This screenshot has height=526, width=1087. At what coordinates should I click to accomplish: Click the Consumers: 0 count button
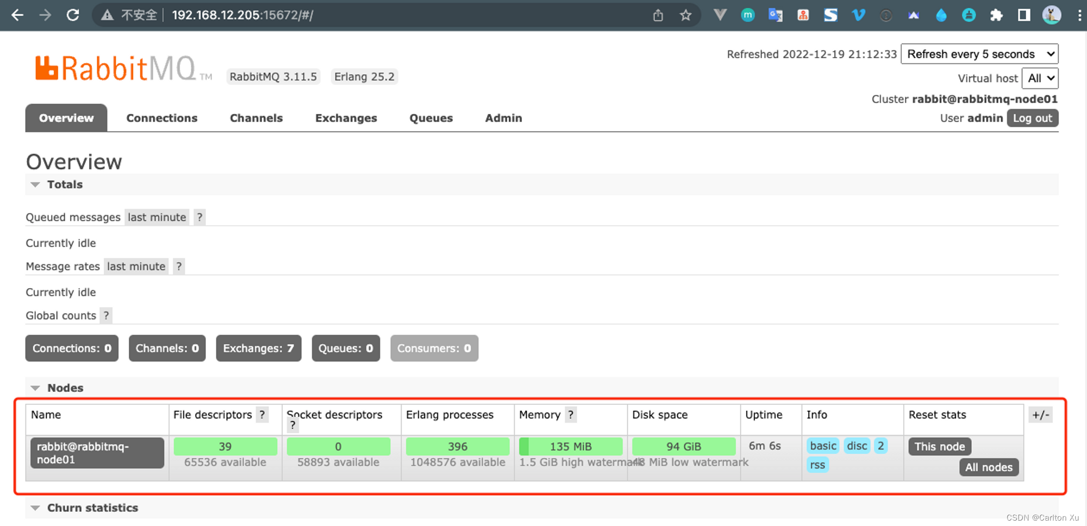pyautogui.click(x=434, y=348)
